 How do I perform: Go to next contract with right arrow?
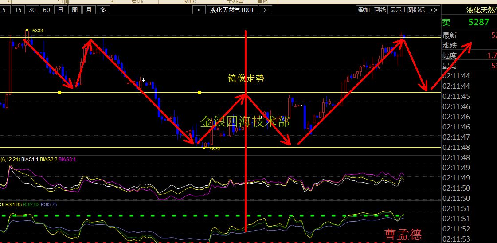265,10
